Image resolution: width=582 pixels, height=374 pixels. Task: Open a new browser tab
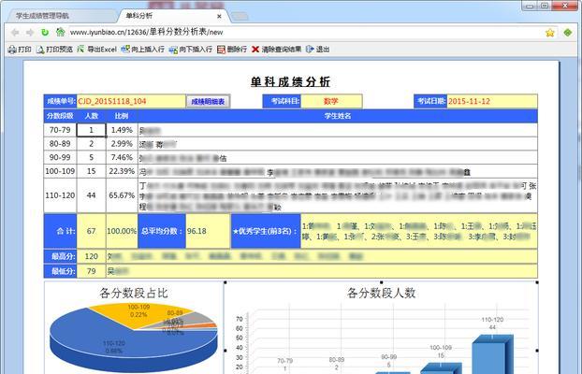(x=240, y=16)
